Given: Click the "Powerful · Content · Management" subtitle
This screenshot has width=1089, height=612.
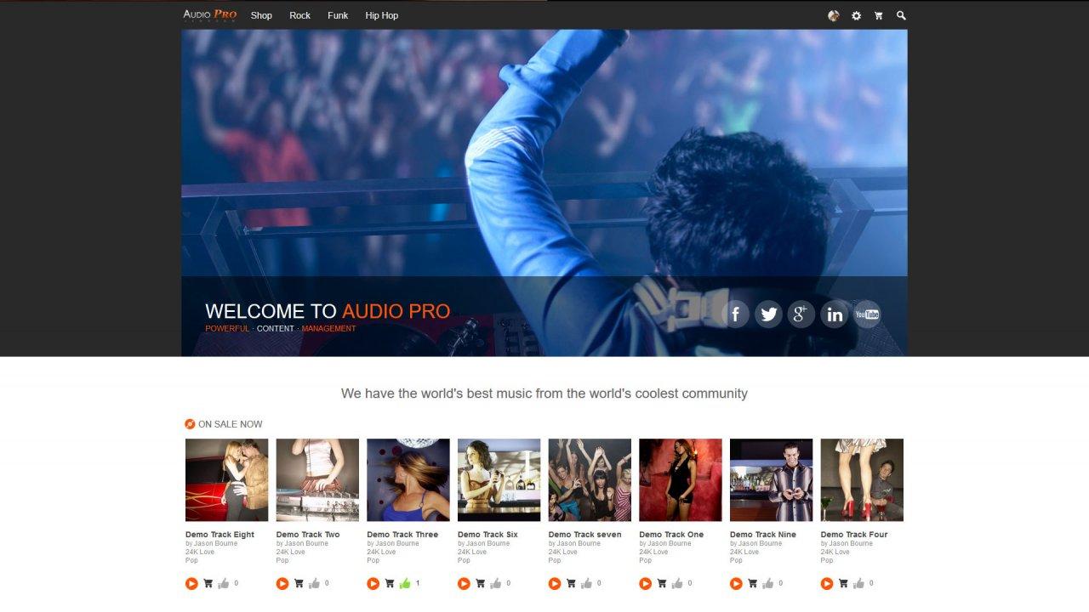Looking at the screenshot, I should [281, 328].
